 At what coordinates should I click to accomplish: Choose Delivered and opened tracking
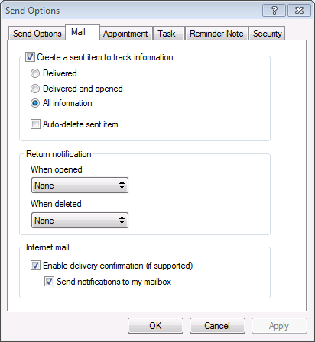point(35,89)
